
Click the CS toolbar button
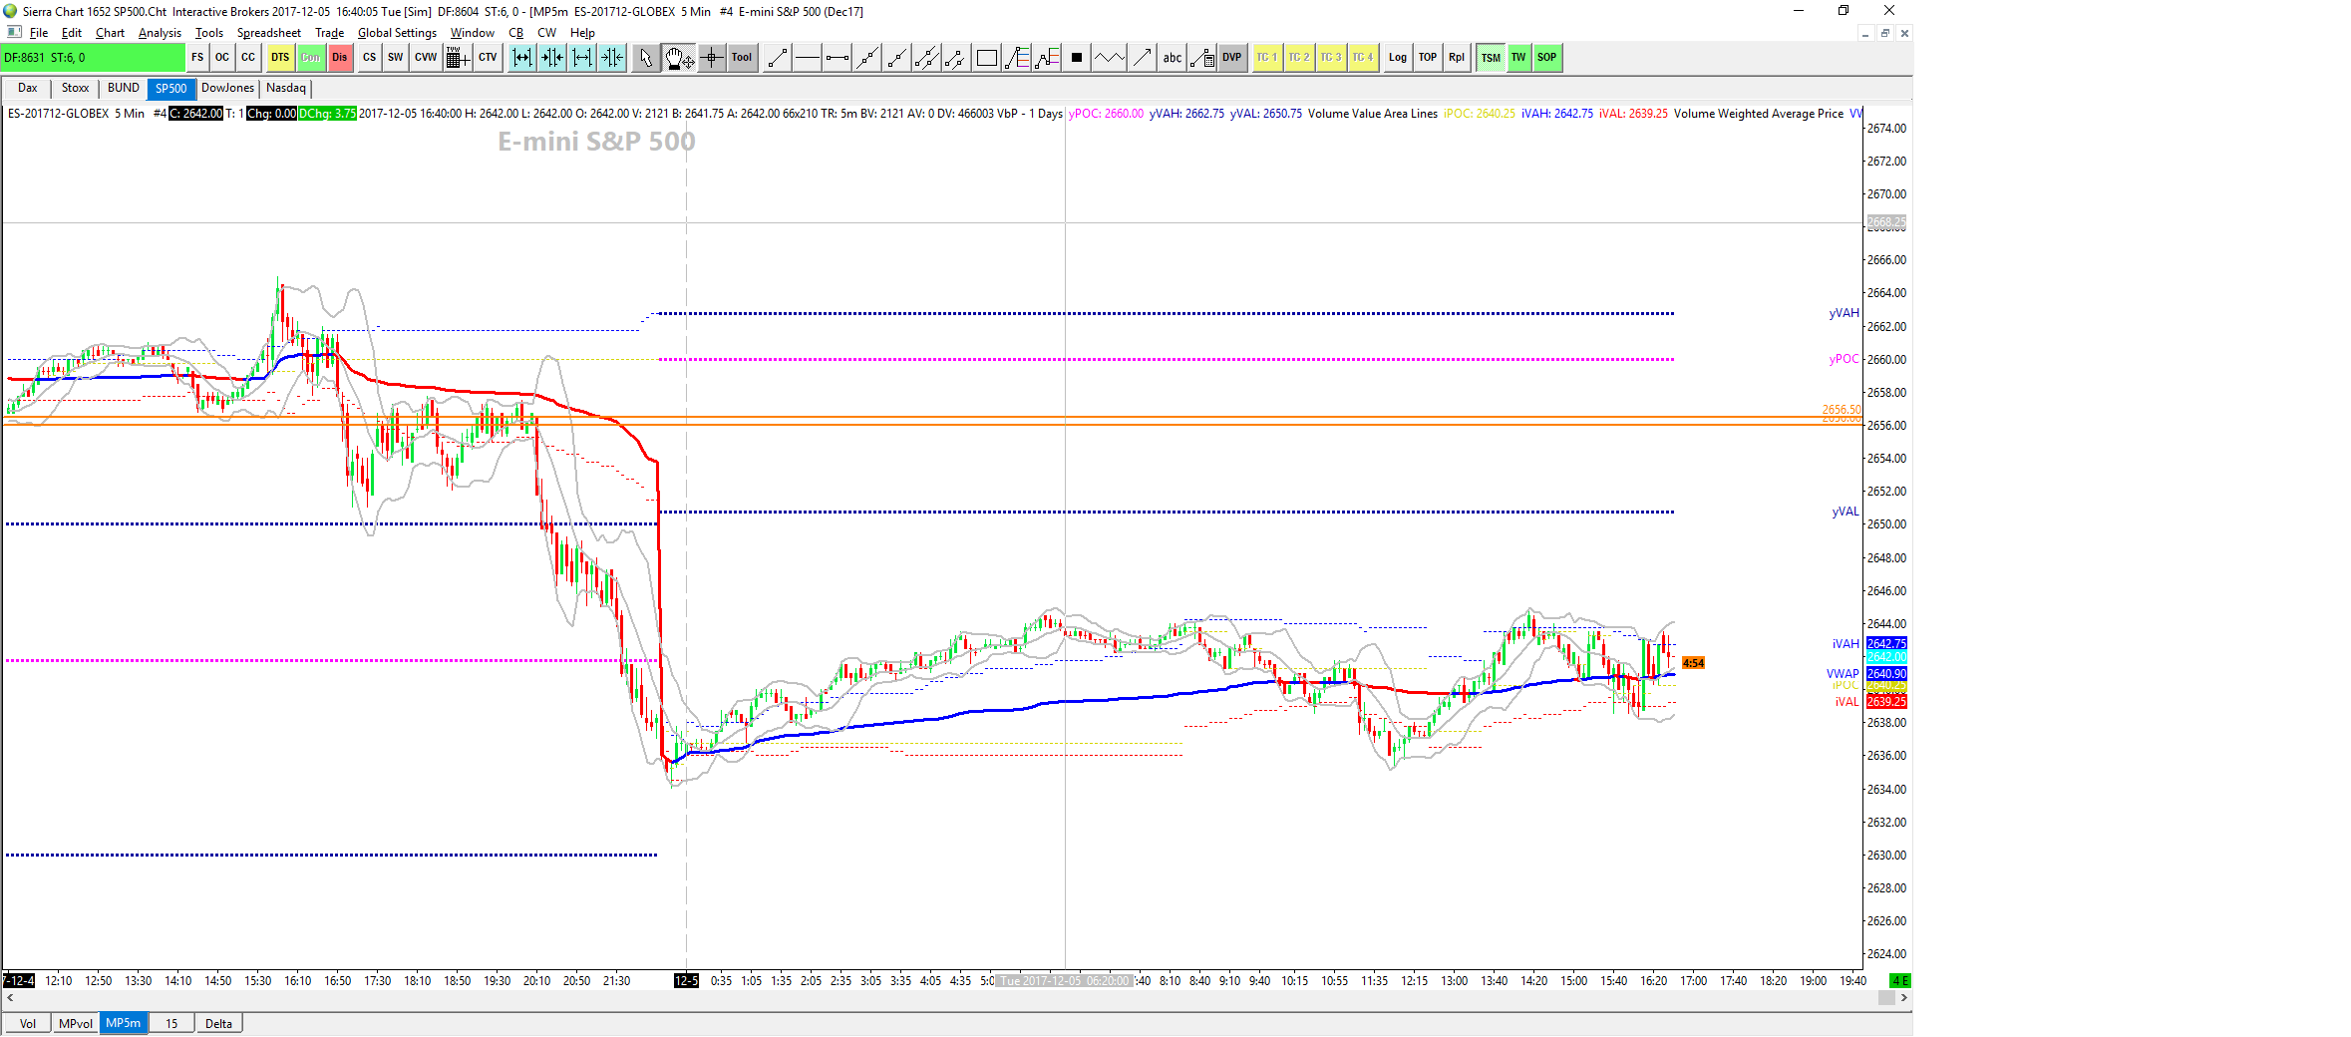coord(370,58)
